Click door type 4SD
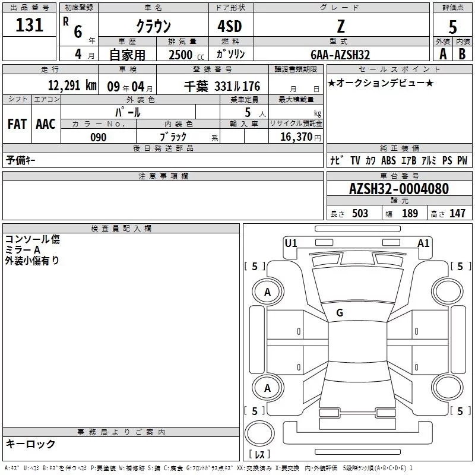The image size is (475, 475). (230, 26)
